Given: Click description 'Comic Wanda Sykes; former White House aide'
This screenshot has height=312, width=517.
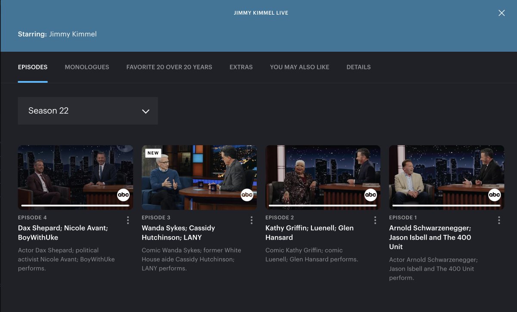Looking at the screenshot, I should [191, 259].
